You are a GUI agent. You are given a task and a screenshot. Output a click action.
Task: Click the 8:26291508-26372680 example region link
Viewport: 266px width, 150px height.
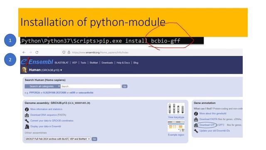[x=54, y=92]
